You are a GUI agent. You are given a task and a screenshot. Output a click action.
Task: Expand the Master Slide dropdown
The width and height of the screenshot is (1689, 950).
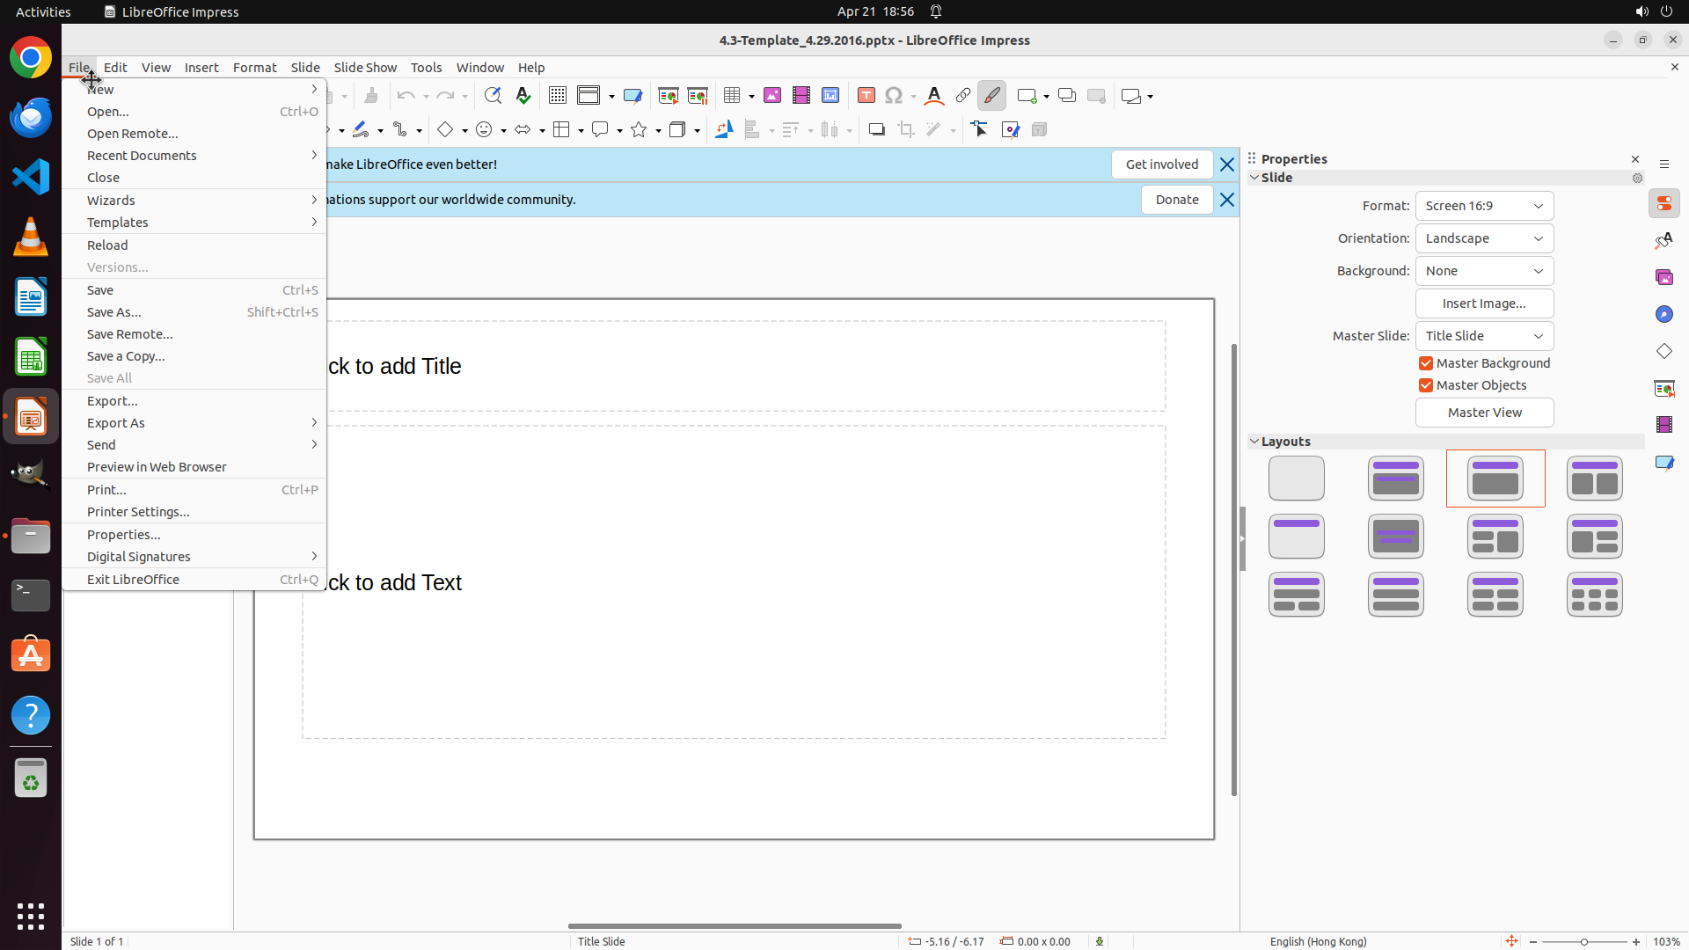[x=1484, y=336]
